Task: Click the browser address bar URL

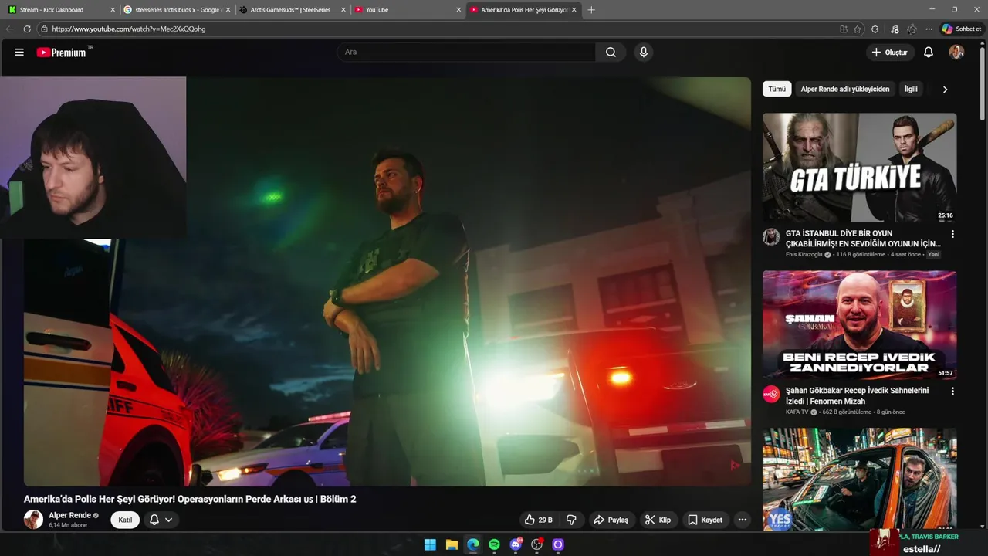Action: tap(129, 29)
